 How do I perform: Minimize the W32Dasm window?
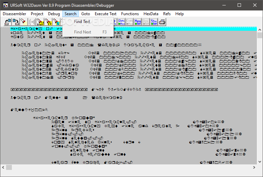tap(224, 5)
